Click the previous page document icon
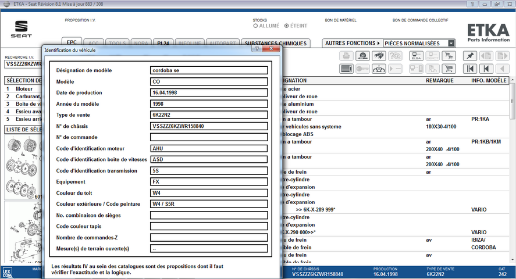 (x=486, y=56)
